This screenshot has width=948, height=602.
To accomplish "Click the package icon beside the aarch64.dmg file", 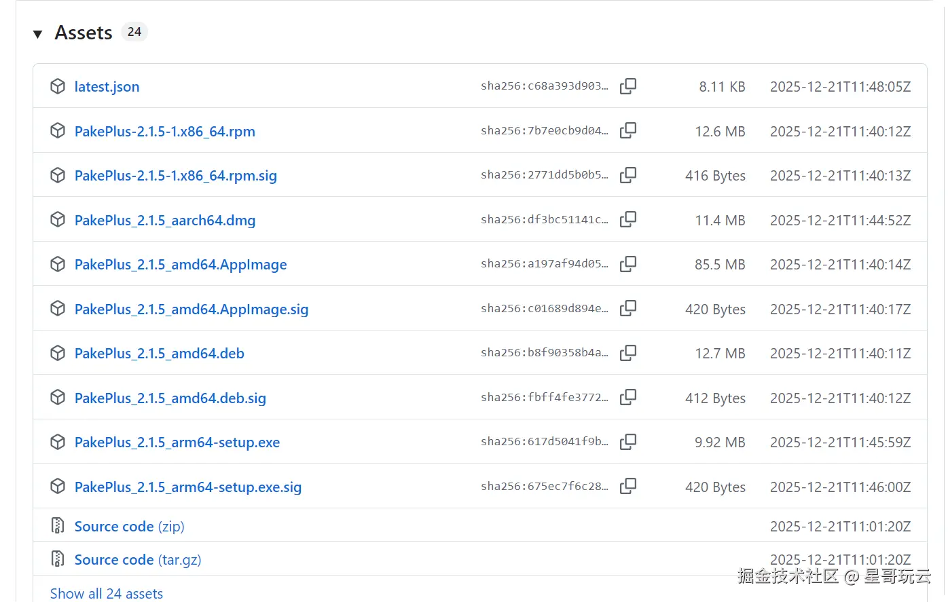I will tap(58, 219).
